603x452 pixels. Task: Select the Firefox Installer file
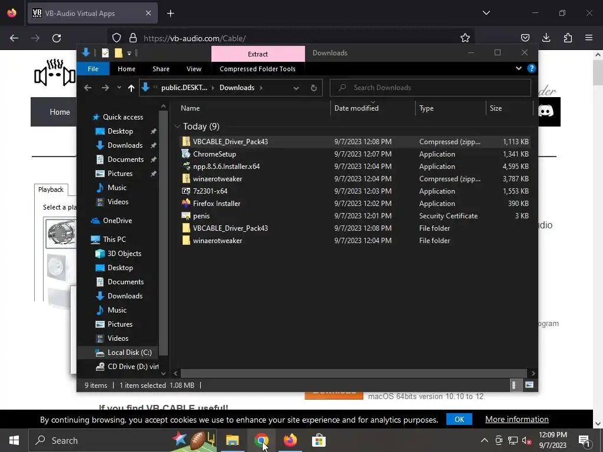[354, 203]
